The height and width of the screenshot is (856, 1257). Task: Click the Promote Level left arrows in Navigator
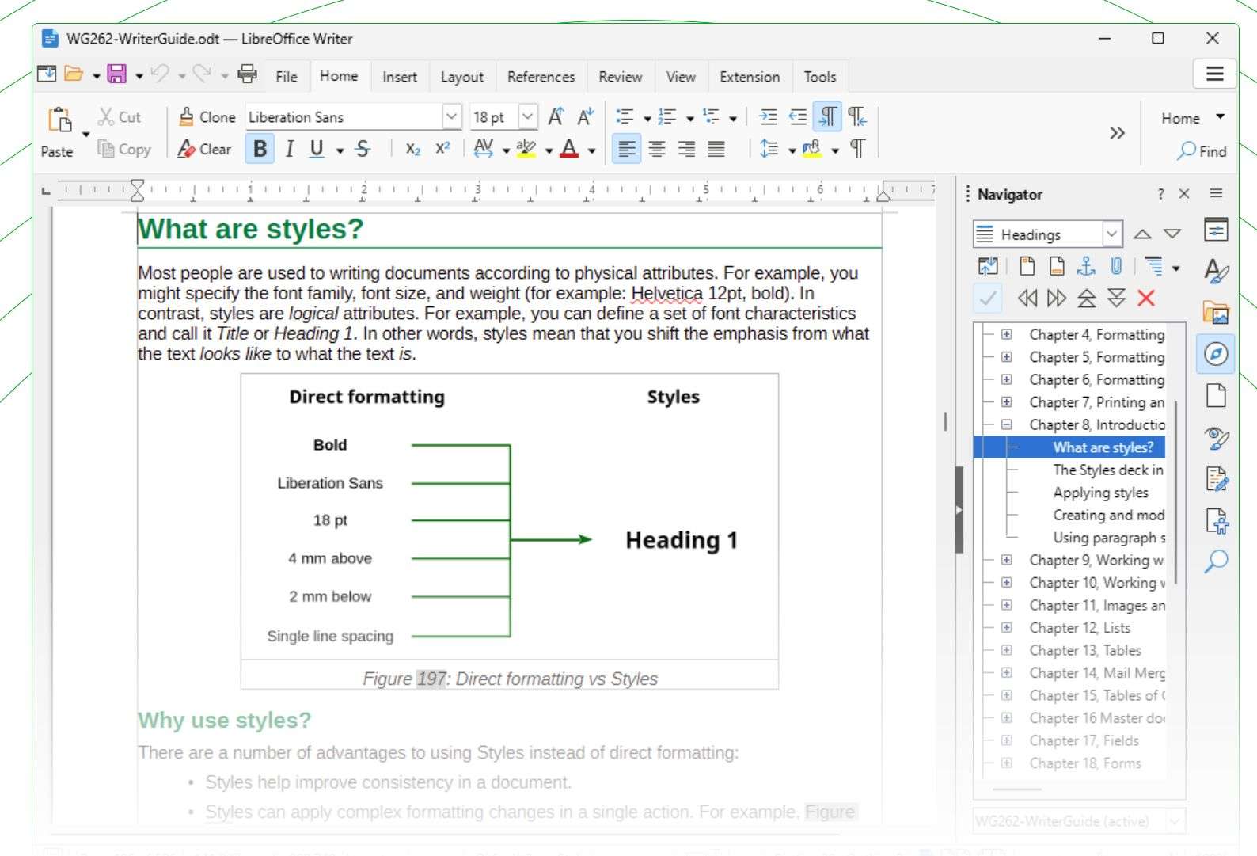pos(1027,298)
